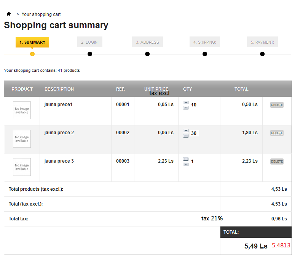Switch to the 4. Shipping step
This screenshot has width=295, height=258.
(204, 42)
